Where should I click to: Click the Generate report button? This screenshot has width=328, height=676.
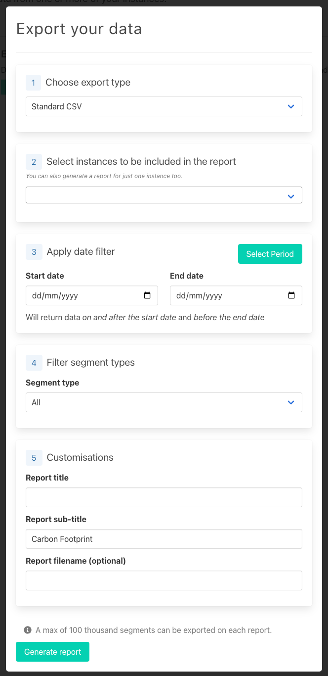(x=52, y=652)
